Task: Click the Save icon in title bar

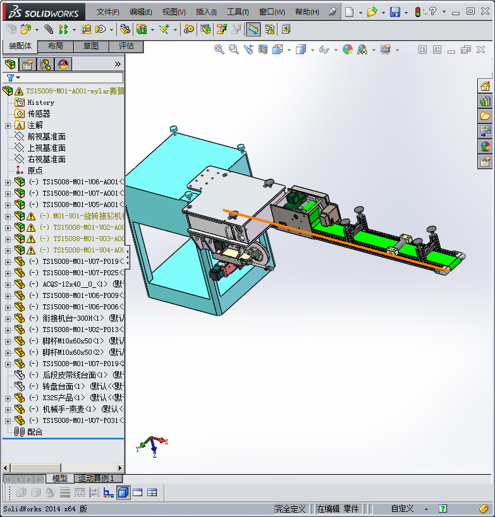Action: [x=395, y=12]
